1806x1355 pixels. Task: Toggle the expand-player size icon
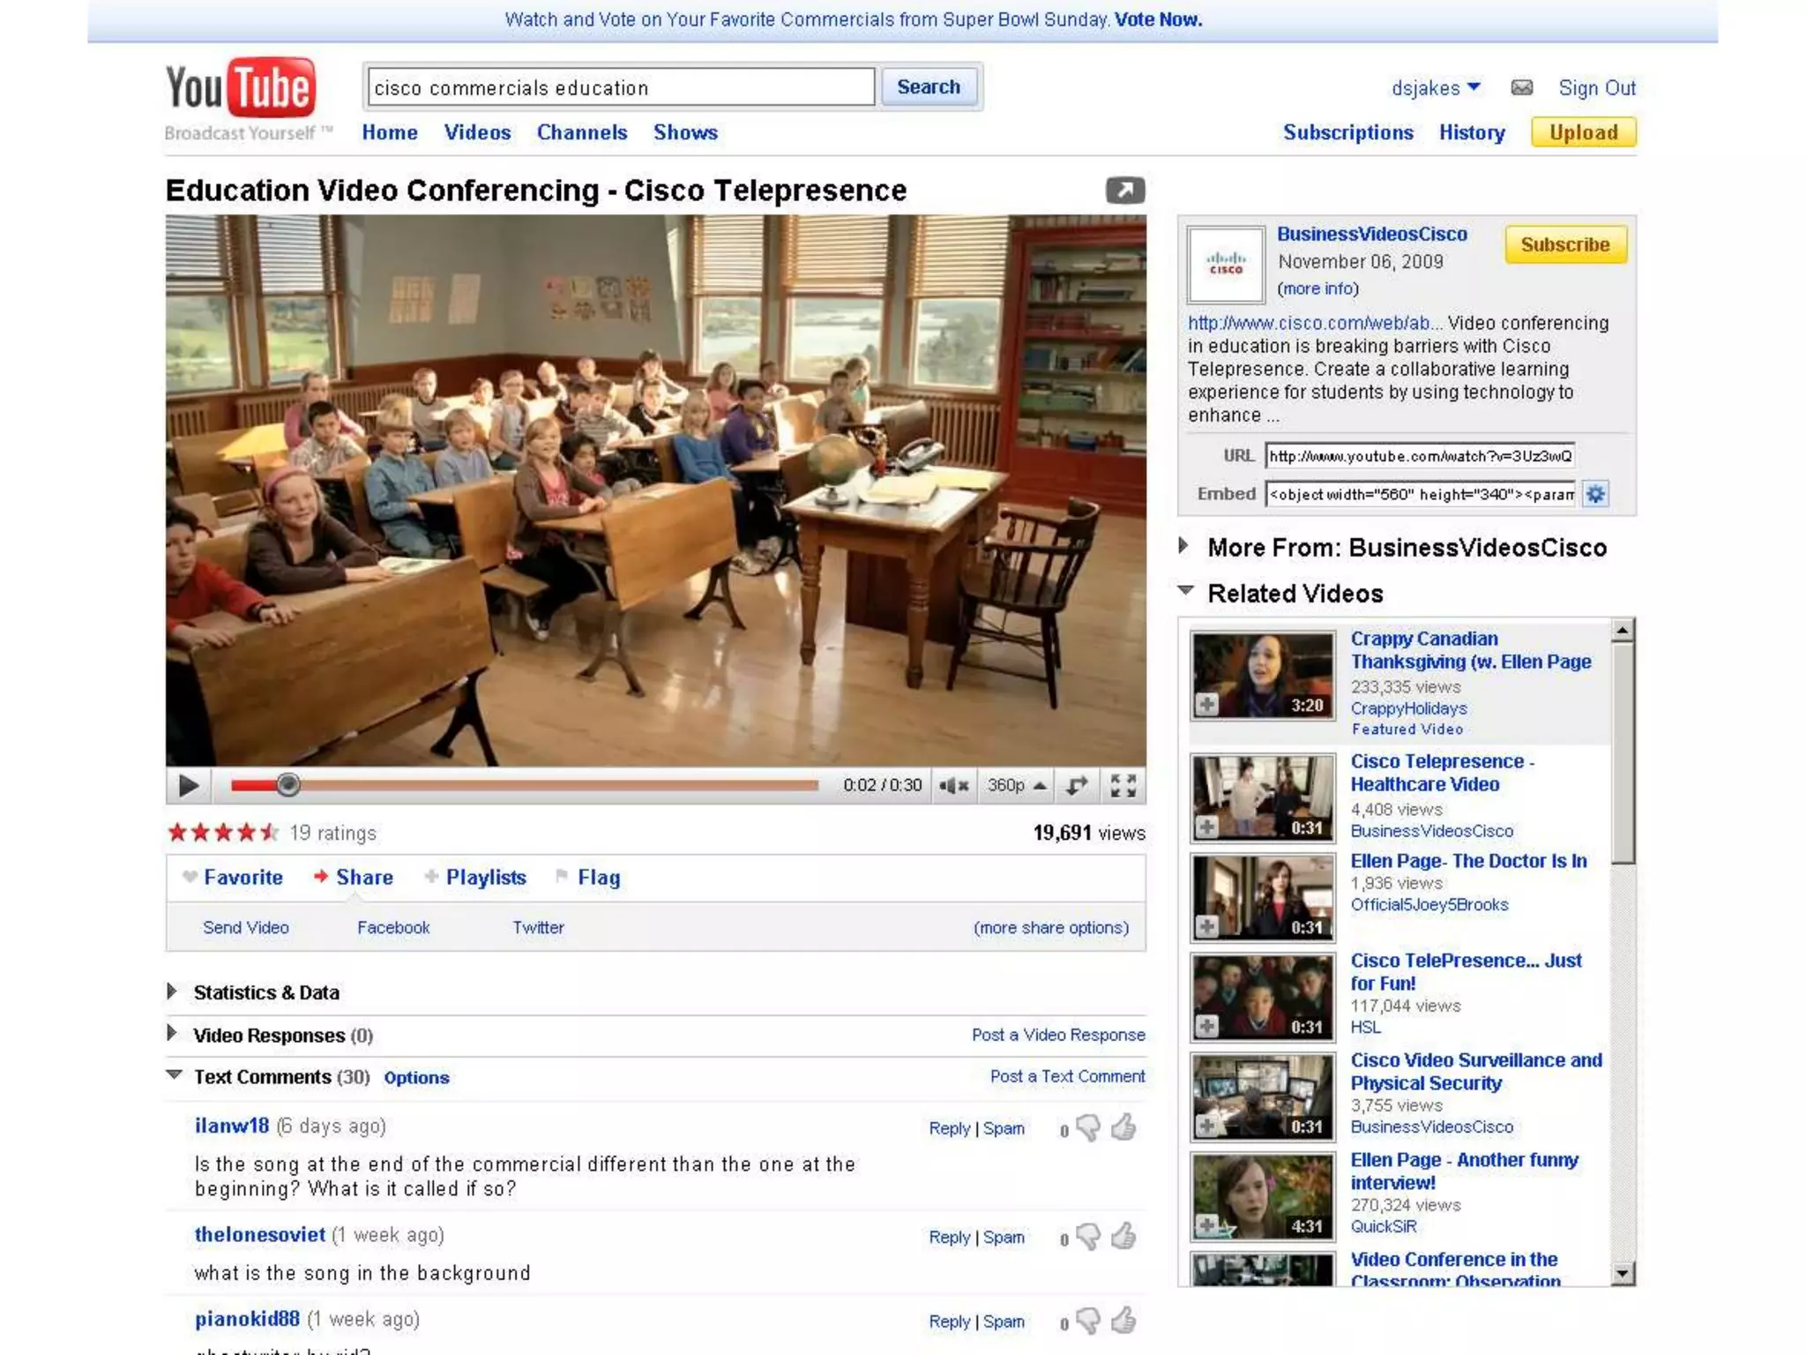[x=1077, y=785]
